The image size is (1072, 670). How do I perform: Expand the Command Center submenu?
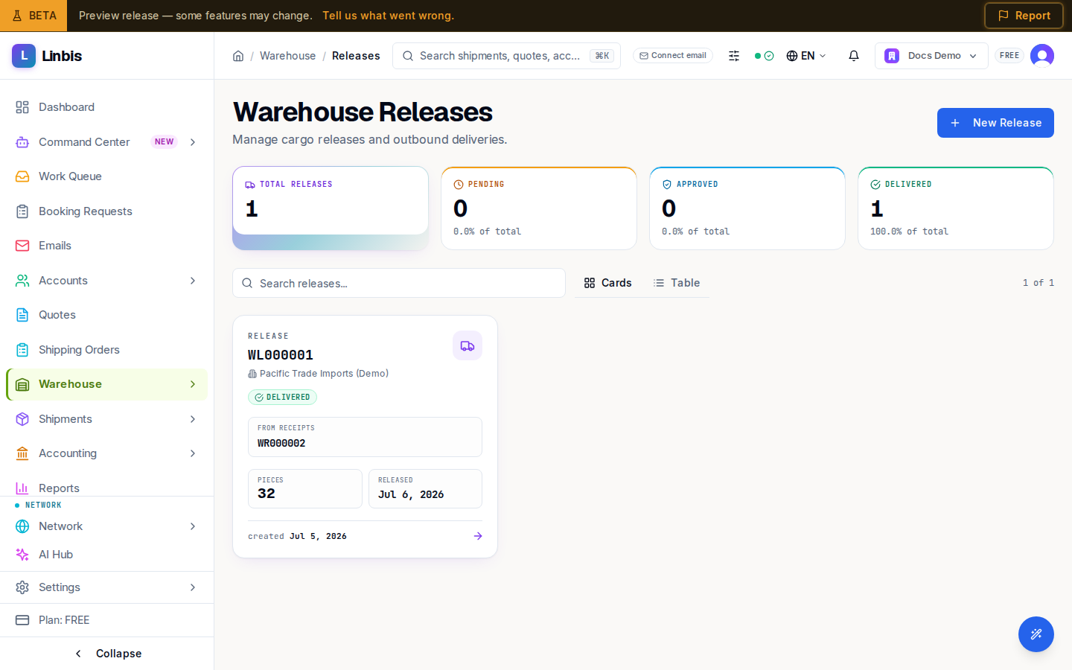[193, 142]
